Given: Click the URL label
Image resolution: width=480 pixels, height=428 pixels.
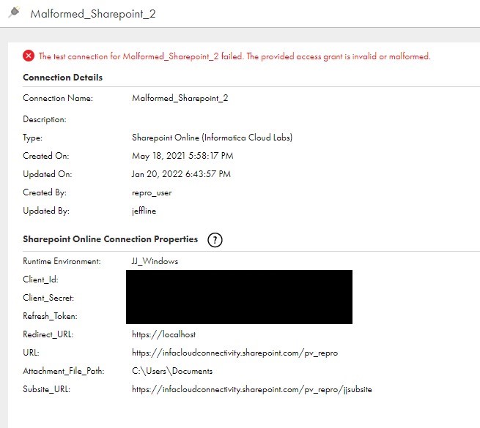Looking at the screenshot, I should (x=32, y=353).
